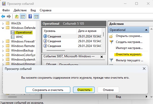The width and height of the screenshot is (153, 104).
Task: Click the info icon of third Сведения row
Action: point(45,46)
